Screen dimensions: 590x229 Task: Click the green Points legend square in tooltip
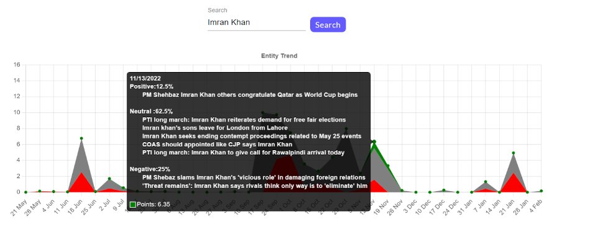click(x=133, y=205)
